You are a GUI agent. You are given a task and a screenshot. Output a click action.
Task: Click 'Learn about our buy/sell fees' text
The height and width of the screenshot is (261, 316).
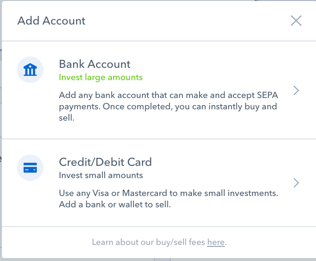pos(149,243)
